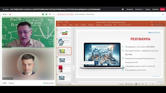Select slide 50 thumbnail
166x93 pixels.
65,78
